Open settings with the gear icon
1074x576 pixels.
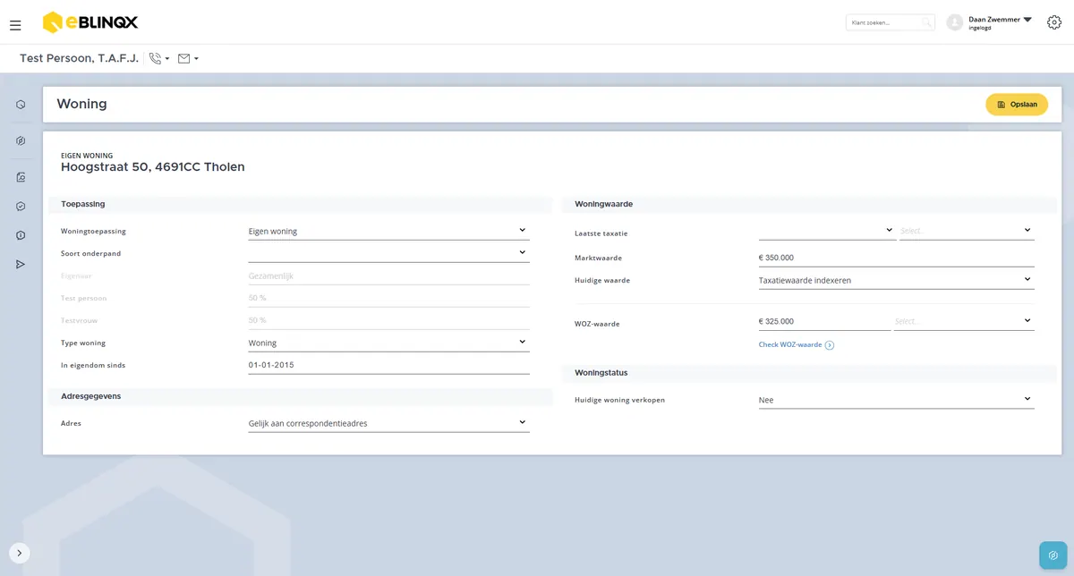(x=1054, y=22)
